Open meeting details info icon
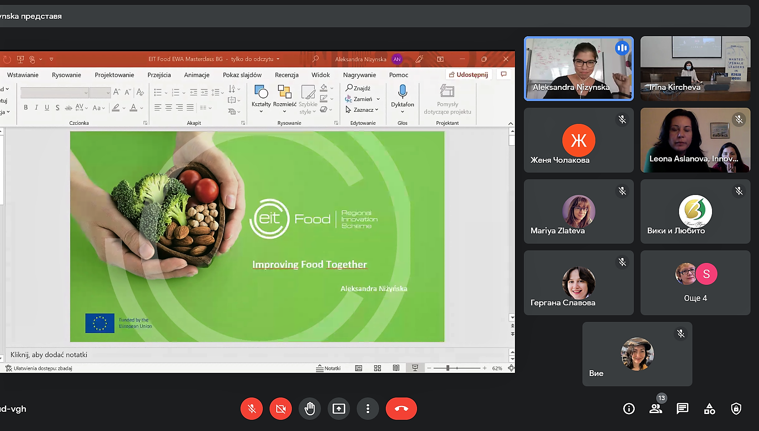This screenshot has height=431, width=759. pyautogui.click(x=629, y=409)
